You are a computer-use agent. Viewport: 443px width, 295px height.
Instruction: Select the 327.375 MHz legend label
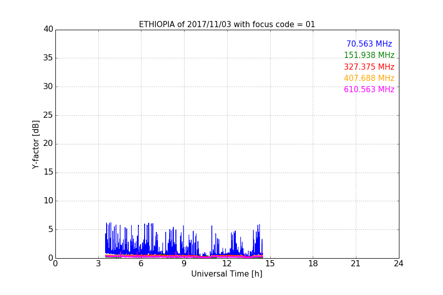369,67
